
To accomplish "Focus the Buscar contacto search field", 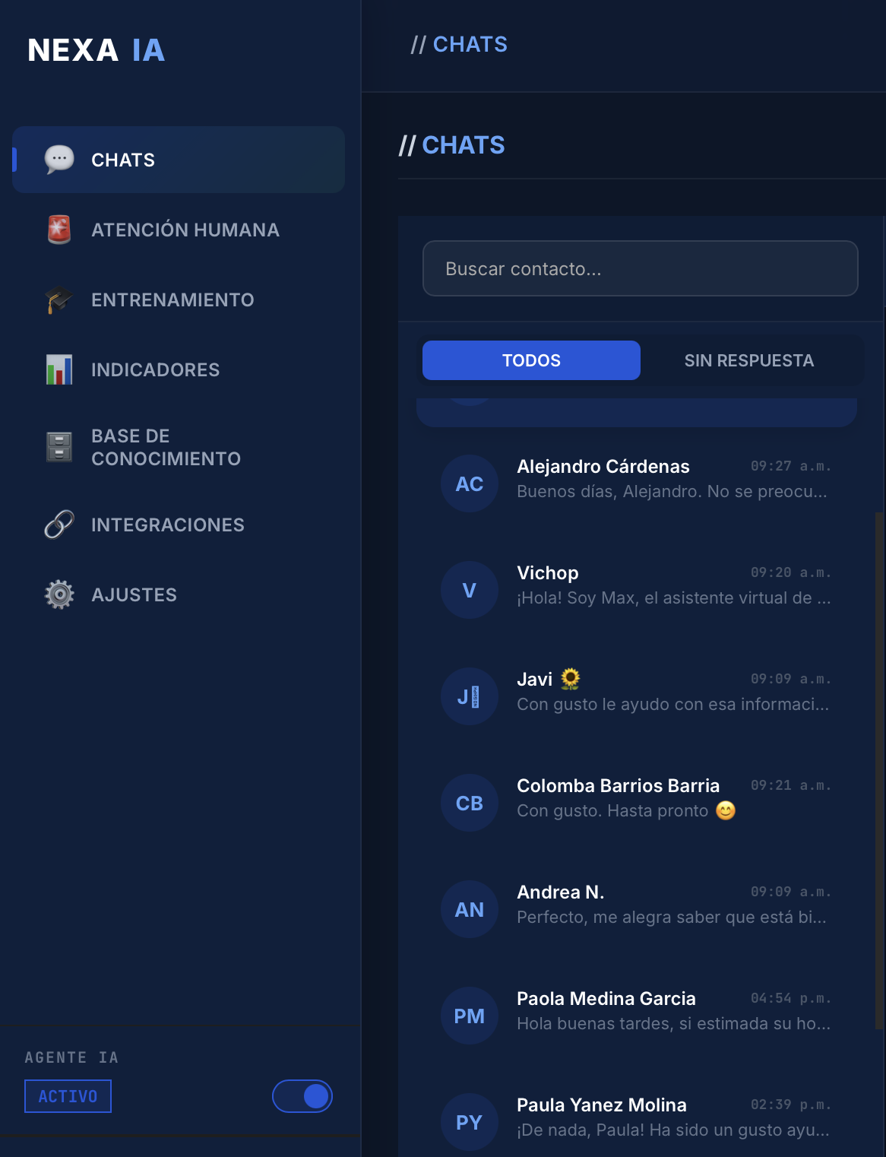I will pyautogui.click(x=641, y=268).
